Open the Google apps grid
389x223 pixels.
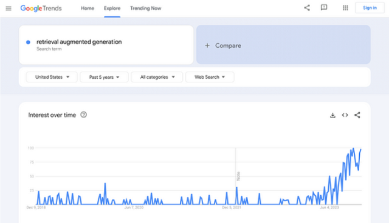tap(345, 8)
